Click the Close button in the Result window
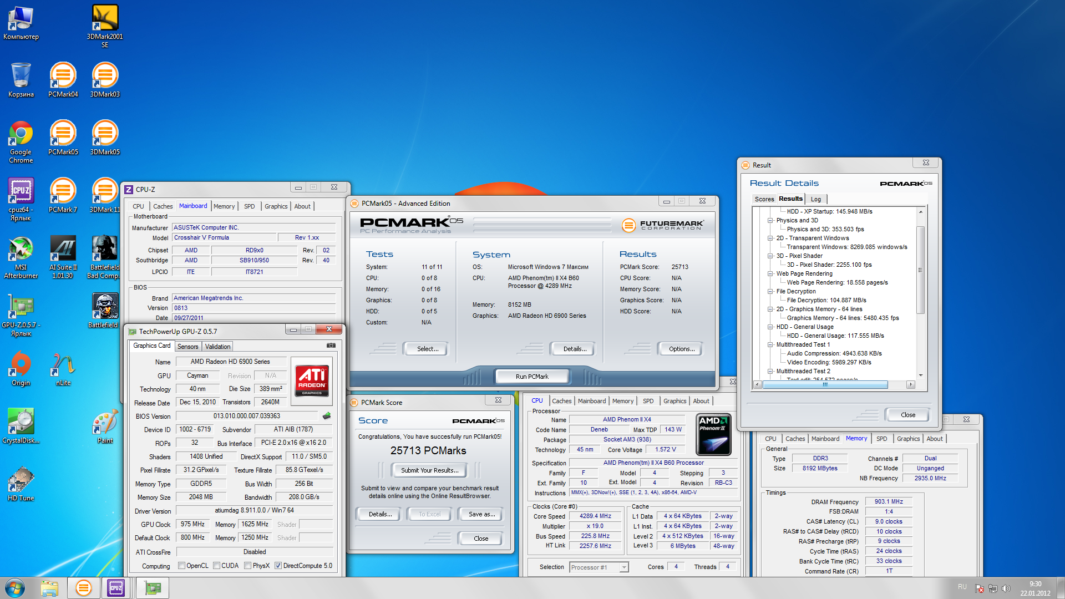The height and width of the screenshot is (599, 1065). click(x=907, y=415)
